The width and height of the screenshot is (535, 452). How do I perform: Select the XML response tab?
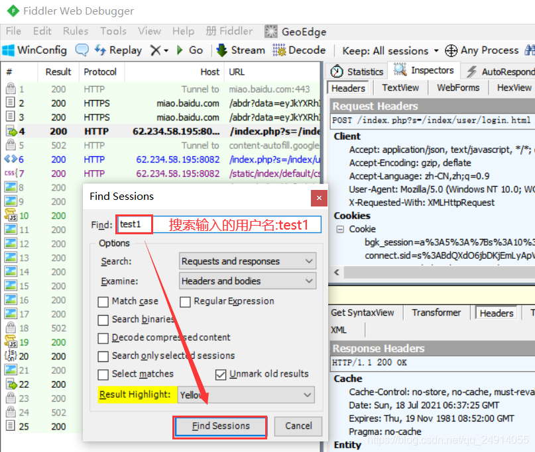coord(339,330)
